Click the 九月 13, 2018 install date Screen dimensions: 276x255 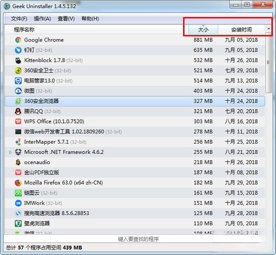241,81
